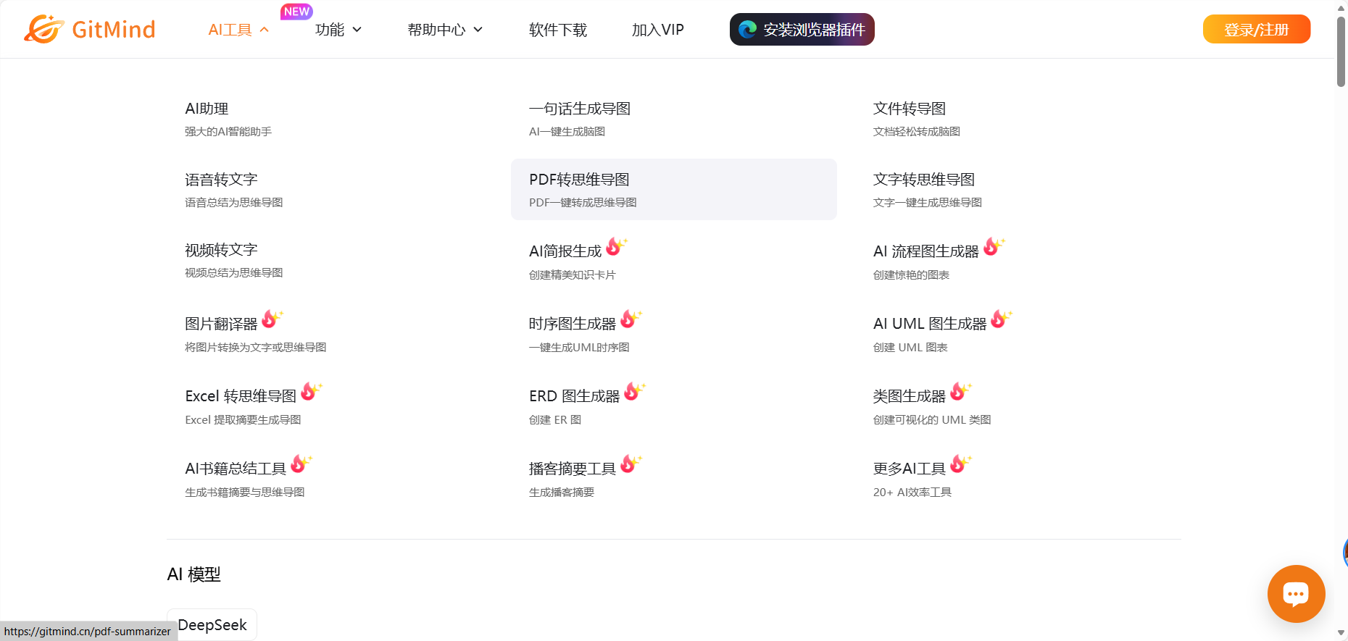Collapse the AI工具 dropdown menu
Image resolution: width=1348 pixels, height=641 pixels.
[x=238, y=30]
